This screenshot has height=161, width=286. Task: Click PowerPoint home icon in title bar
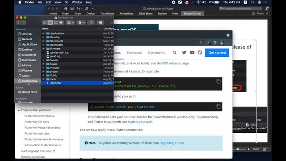(x=66, y=8)
